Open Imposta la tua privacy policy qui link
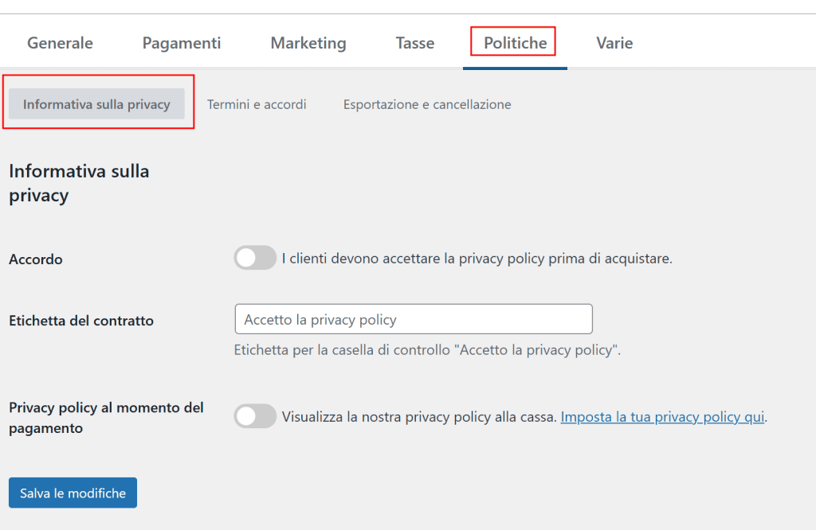 tap(662, 416)
